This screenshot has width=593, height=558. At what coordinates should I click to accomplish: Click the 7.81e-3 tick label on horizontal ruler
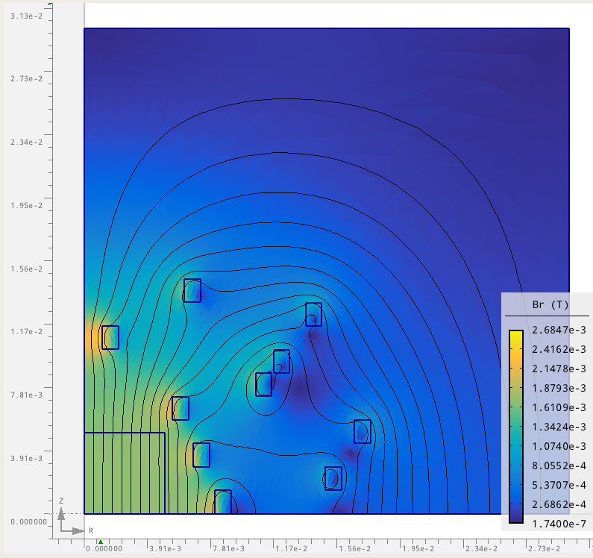(228, 549)
